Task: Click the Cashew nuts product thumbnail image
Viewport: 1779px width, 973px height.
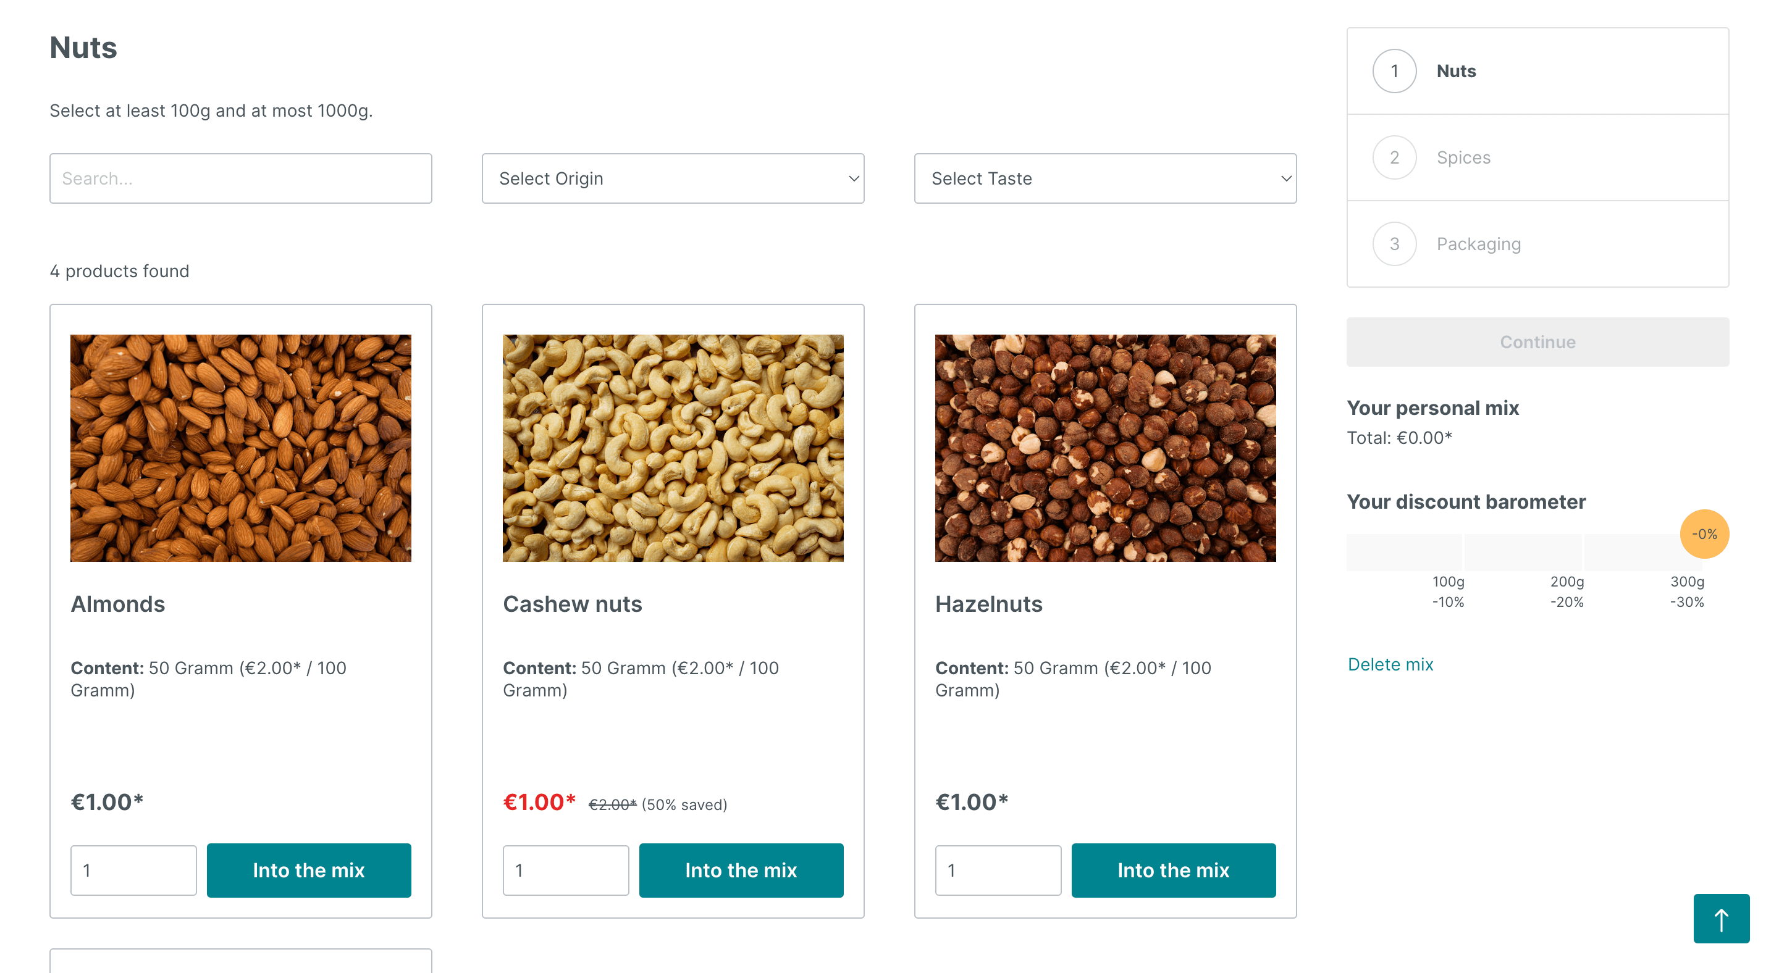Action: (674, 447)
